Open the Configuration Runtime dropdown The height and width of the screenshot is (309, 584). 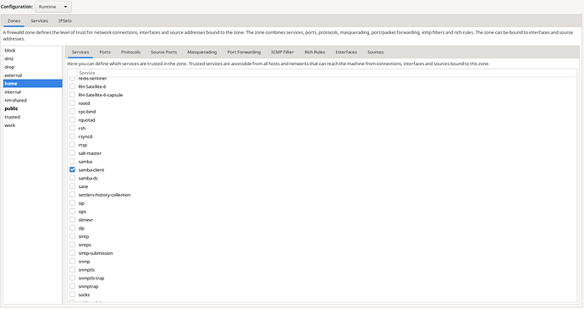[x=52, y=7]
